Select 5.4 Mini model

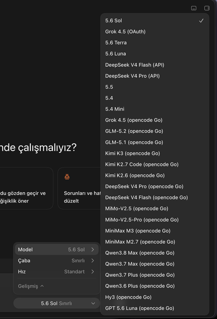[155, 109]
